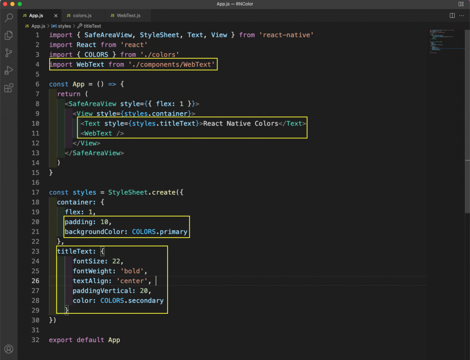The width and height of the screenshot is (470, 360).
Task: Split the editor to the right
Action: [452, 16]
